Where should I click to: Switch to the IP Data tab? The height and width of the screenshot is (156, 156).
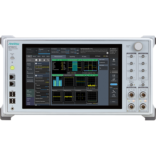point(84,57)
